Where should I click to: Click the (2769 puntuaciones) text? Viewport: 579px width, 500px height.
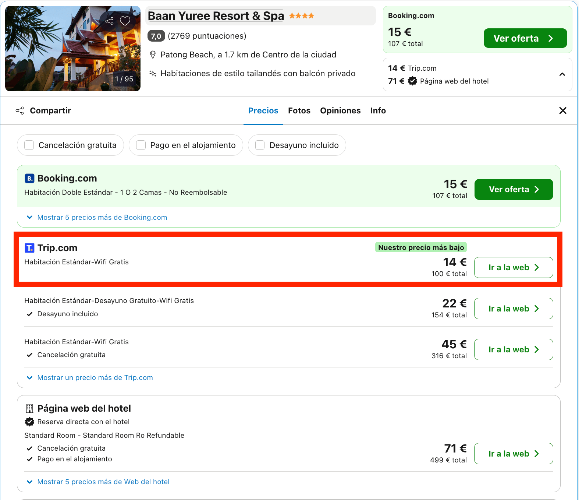click(207, 36)
